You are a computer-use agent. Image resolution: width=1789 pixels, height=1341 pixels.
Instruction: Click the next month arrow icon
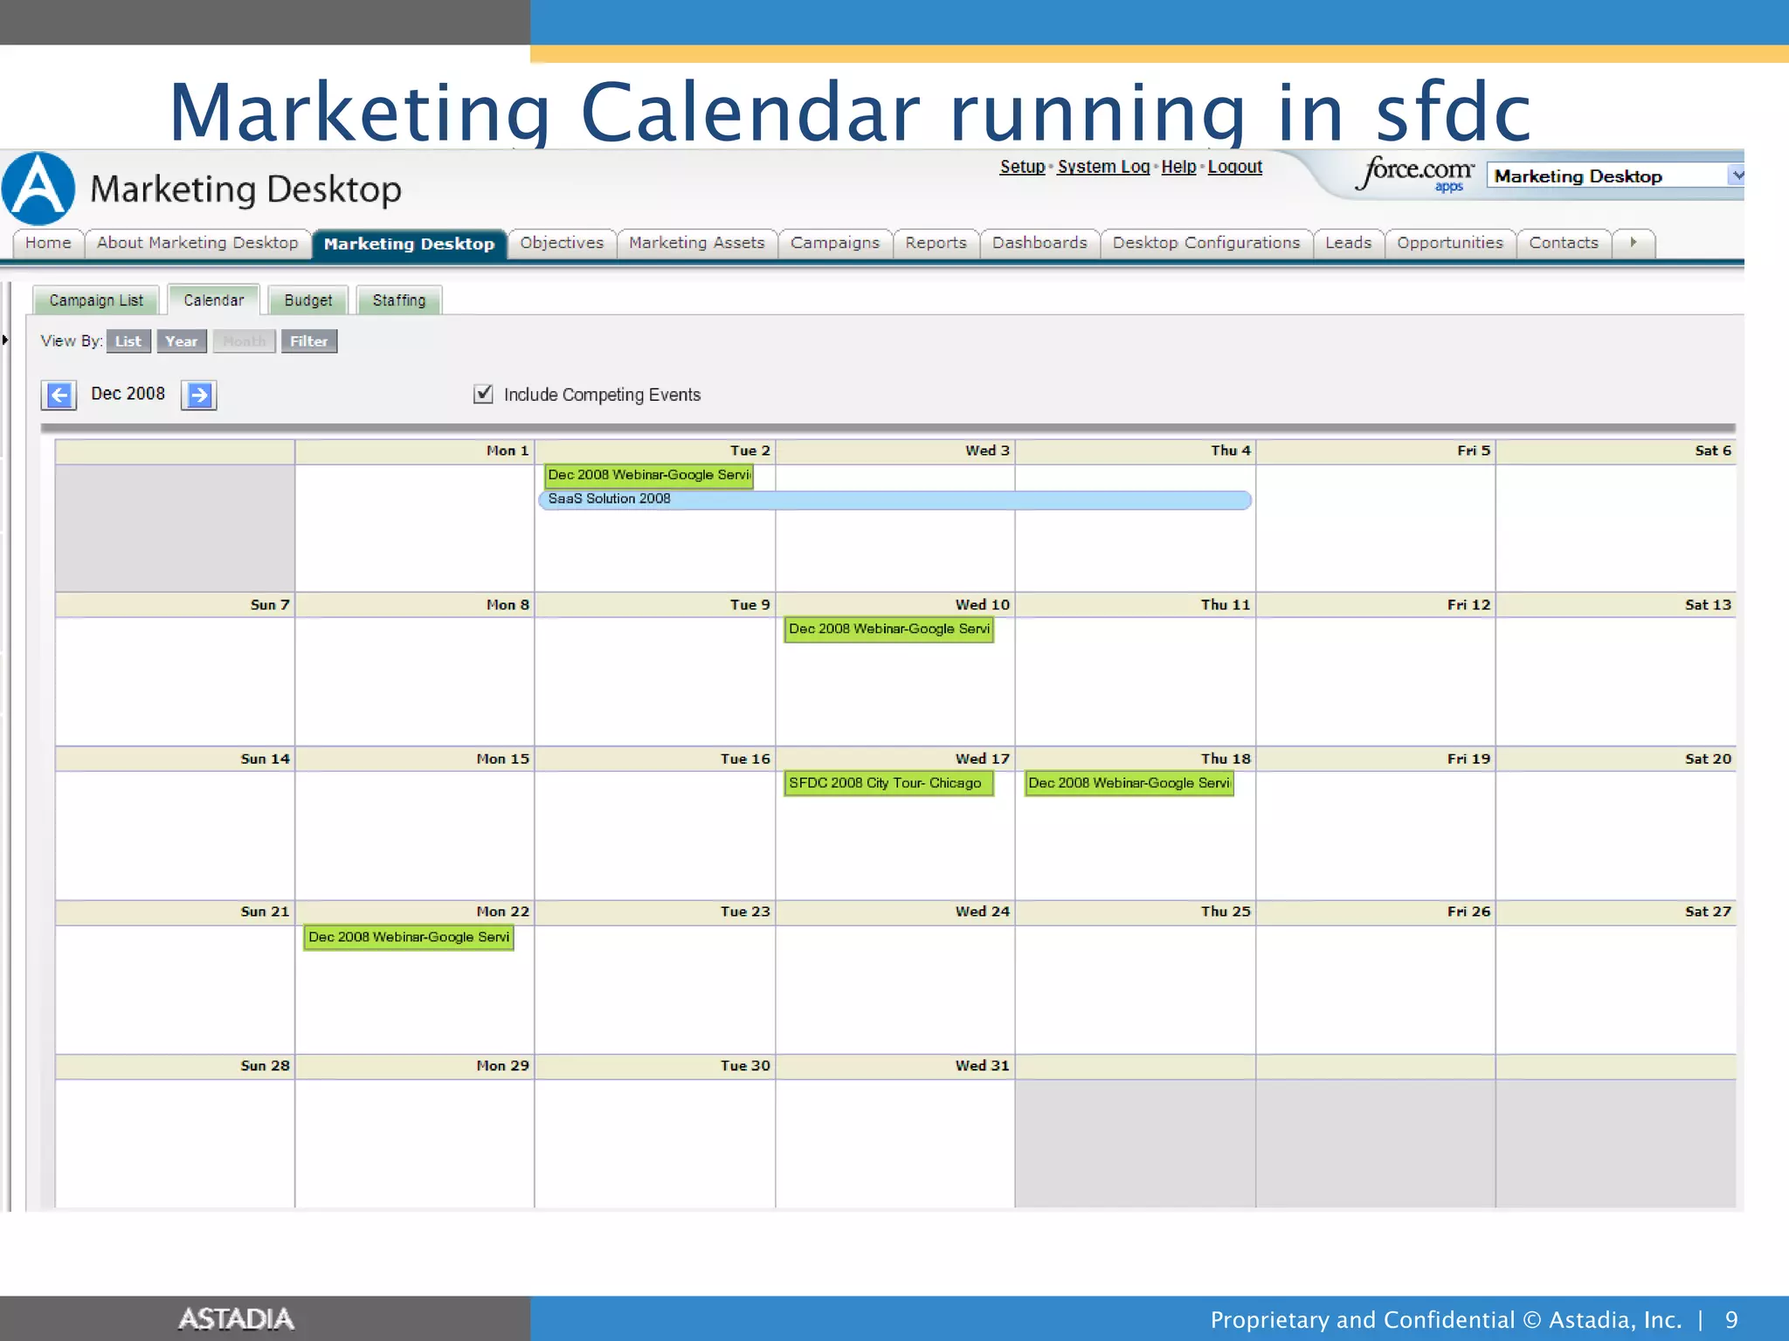199,395
